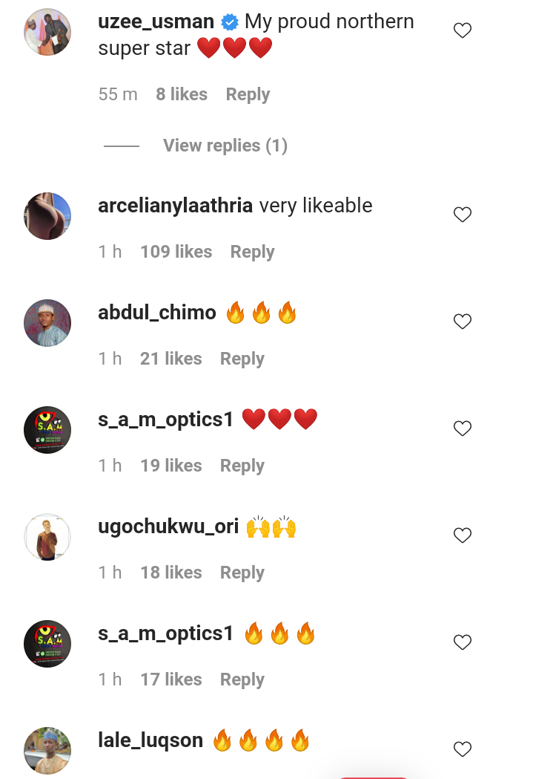Open uzee_usman's profile picture
The image size is (533, 779).
pyautogui.click(x=47, y=32)
